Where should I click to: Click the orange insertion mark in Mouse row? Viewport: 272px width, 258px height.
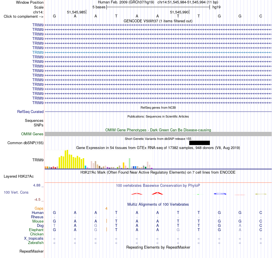point(107,221)
